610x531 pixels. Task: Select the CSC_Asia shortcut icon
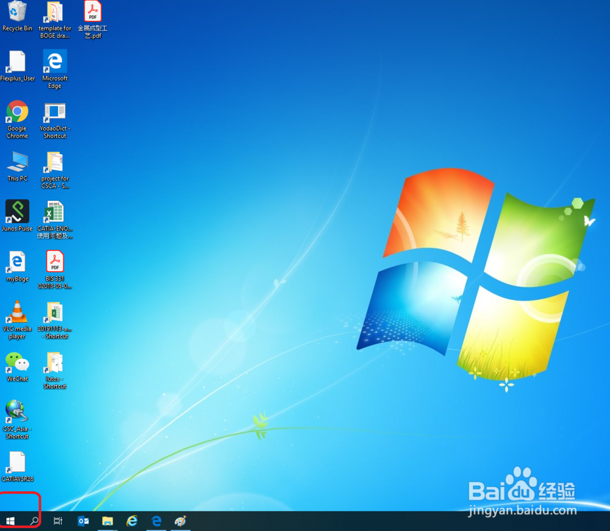pyautogui.click(x=16, y=412)
